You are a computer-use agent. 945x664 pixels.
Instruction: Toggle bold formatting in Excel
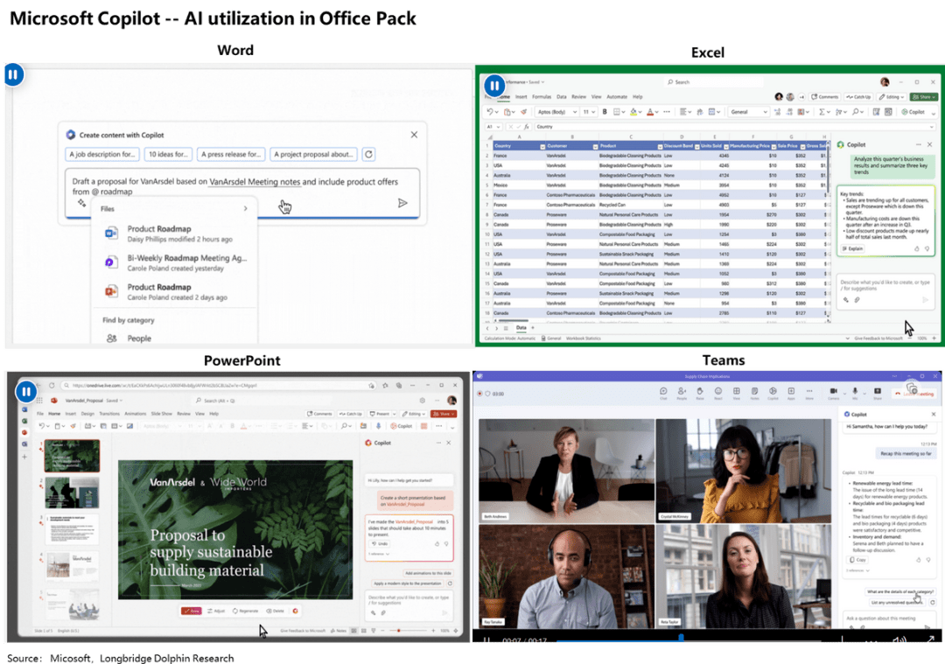pyautogui.click(x=605, y=111)
